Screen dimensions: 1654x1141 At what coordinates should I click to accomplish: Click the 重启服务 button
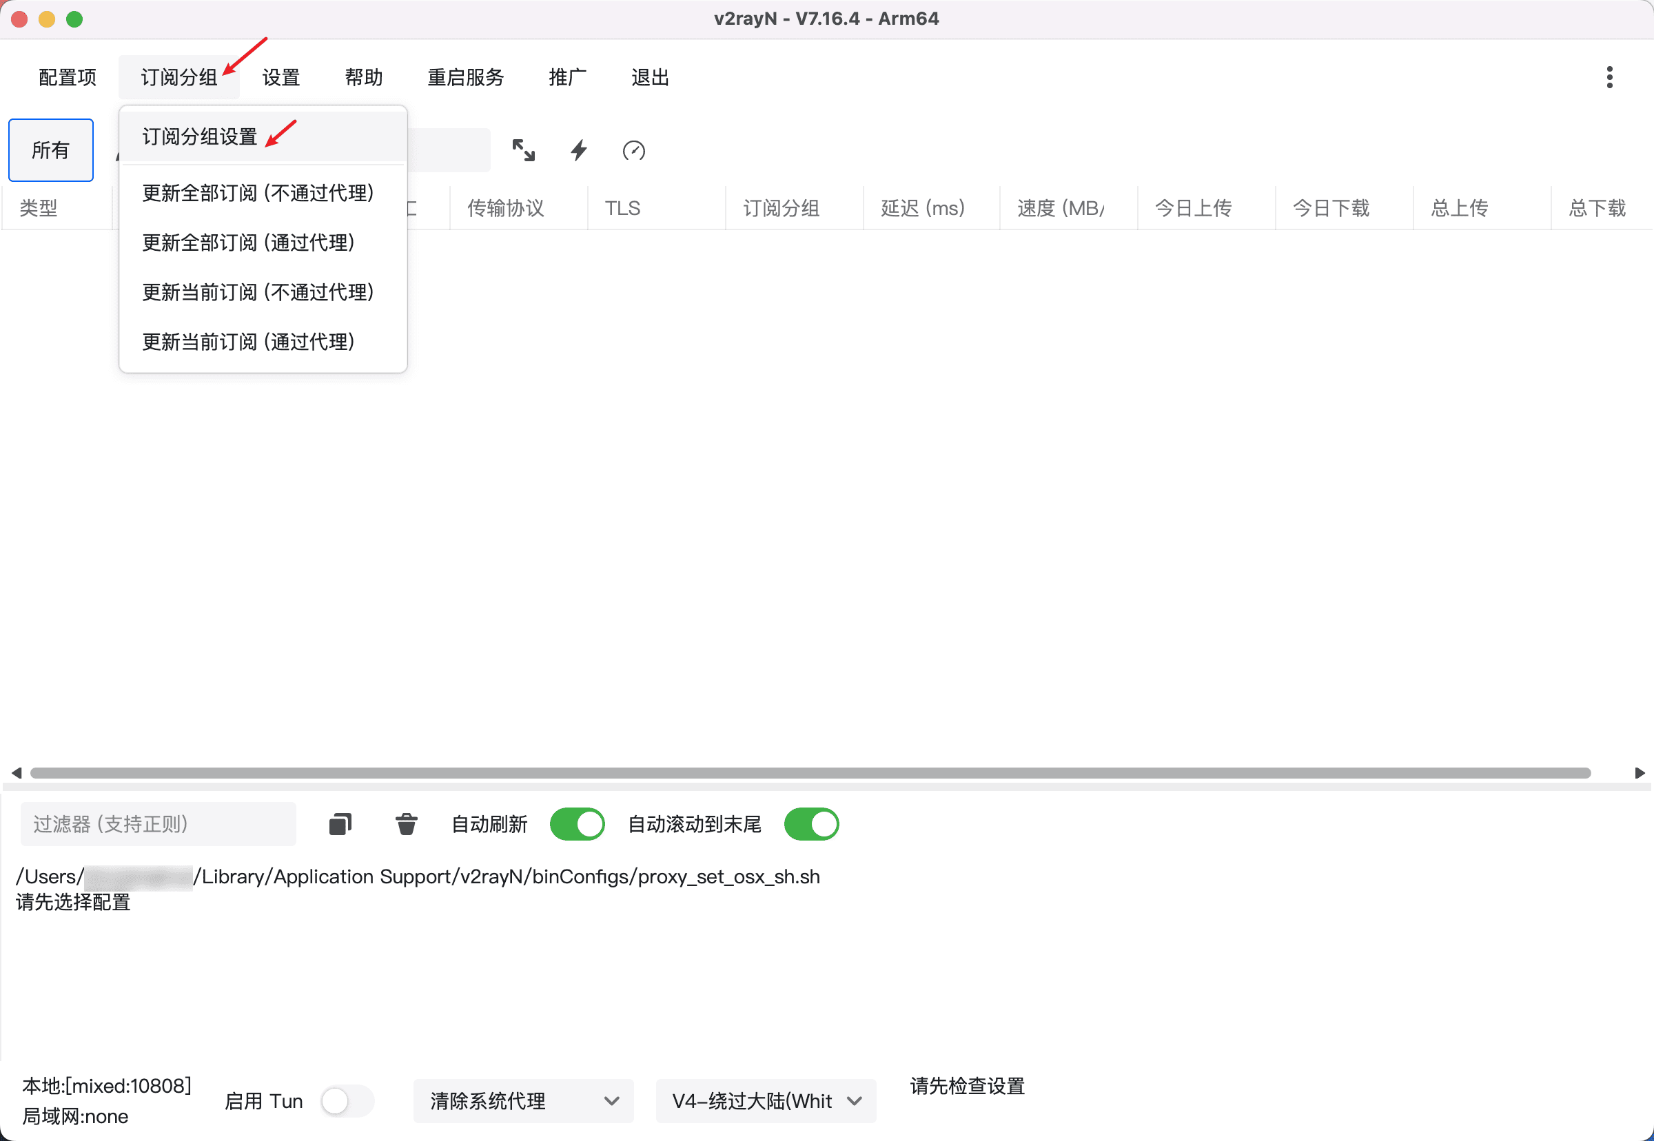click(x=465, y=77)
